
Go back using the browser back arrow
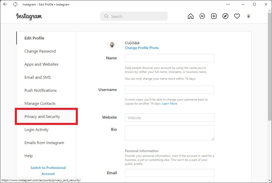click(x=5, y=4)
